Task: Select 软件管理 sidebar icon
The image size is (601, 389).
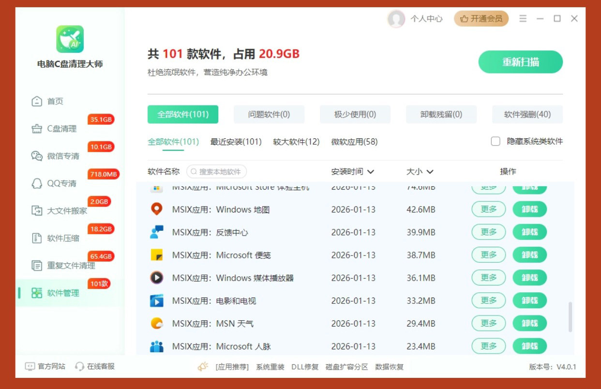Action: click(37, 293)
